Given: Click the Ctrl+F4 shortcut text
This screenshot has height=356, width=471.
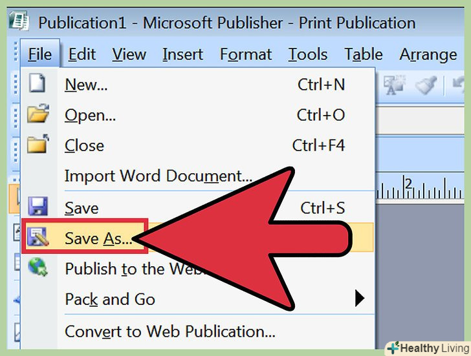Looking at the screenshot, I should [318, 145].
